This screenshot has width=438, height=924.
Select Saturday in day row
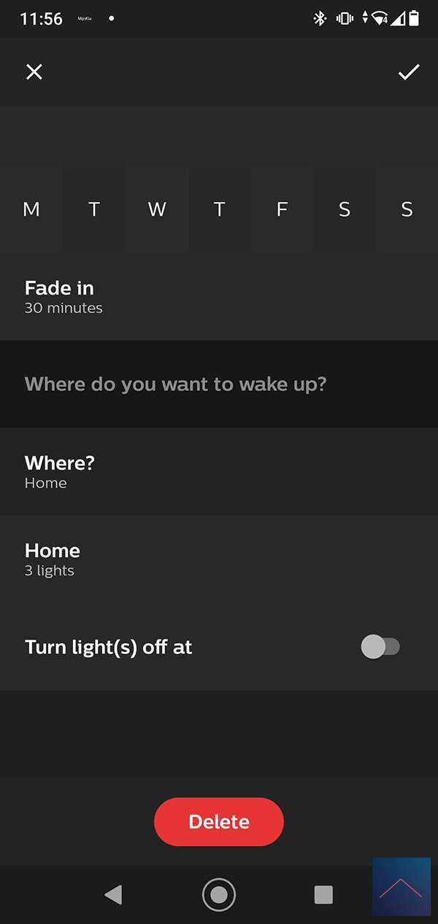[x=345, y=210]
